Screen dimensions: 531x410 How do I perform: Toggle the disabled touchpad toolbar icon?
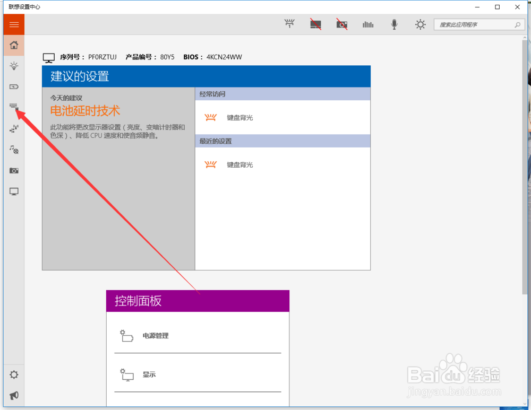point(315,24)
